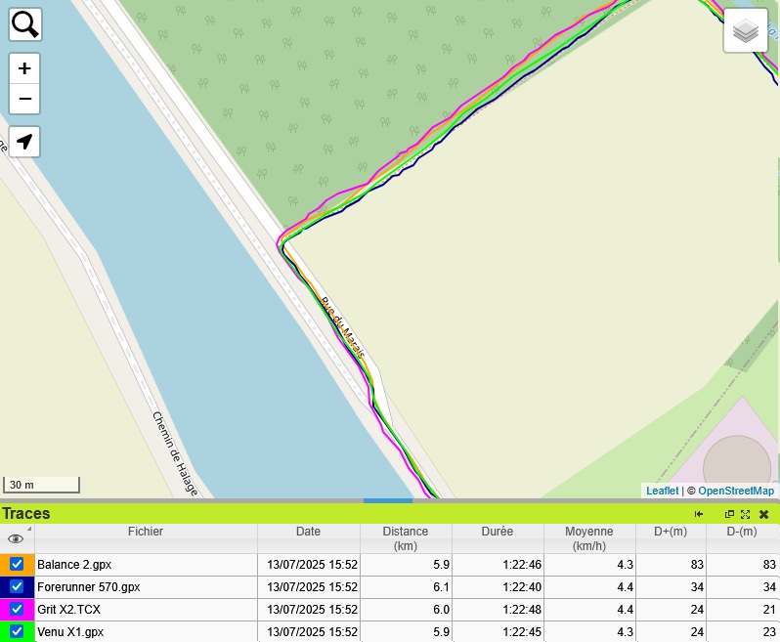Zoom out of the map
The image size is (780, 642).
(x=24, y=99)
